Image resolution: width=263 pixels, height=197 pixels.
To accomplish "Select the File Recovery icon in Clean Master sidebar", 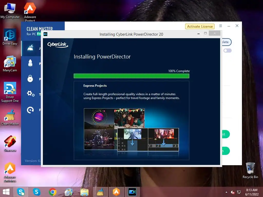I will (30, 110).
